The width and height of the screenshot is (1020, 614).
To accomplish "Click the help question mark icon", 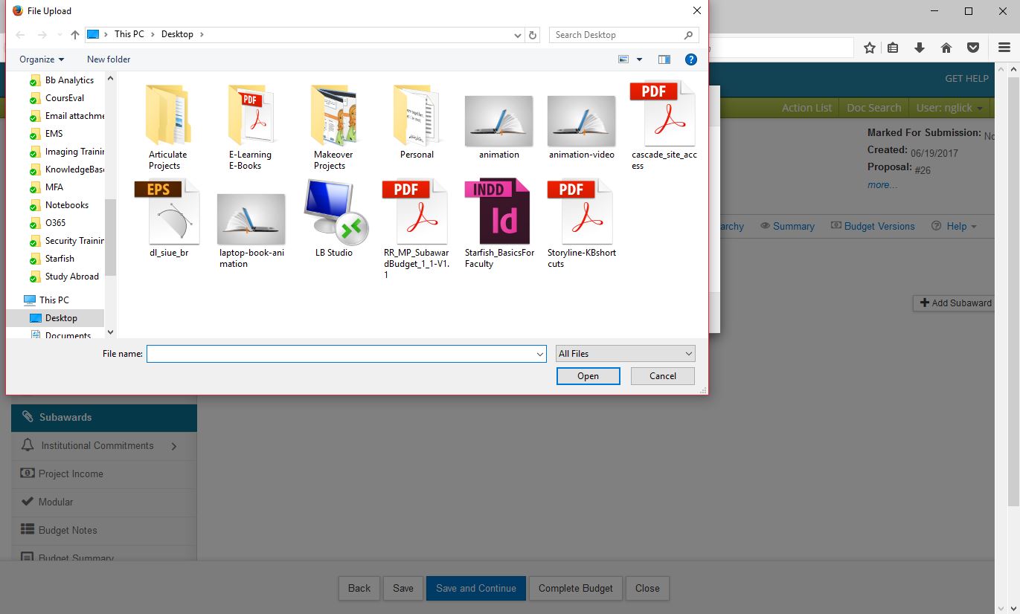I will [x=690, y=59].
